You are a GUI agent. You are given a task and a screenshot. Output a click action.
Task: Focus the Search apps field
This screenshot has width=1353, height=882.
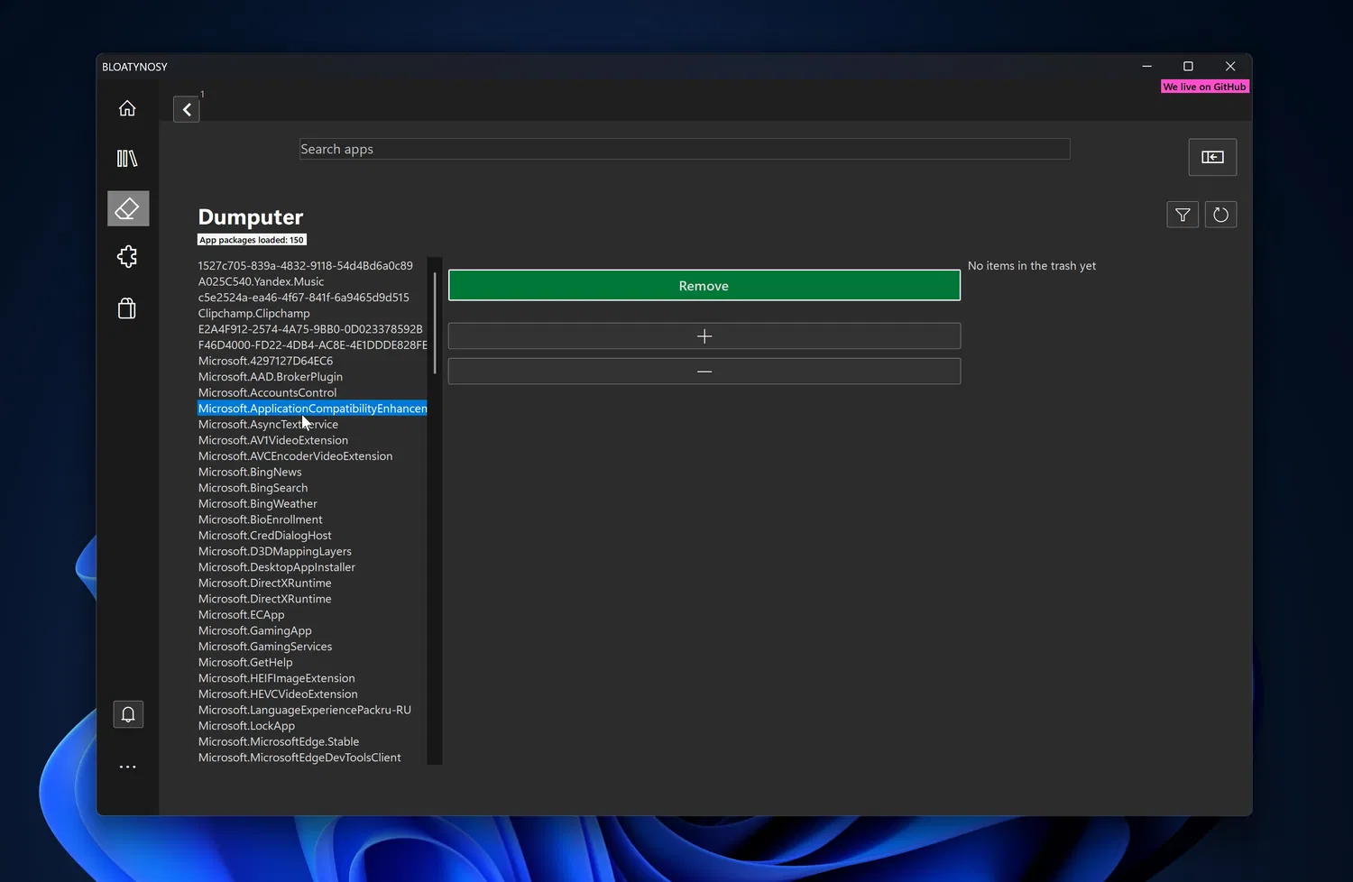pyautogui.click(x=685, y=149)
